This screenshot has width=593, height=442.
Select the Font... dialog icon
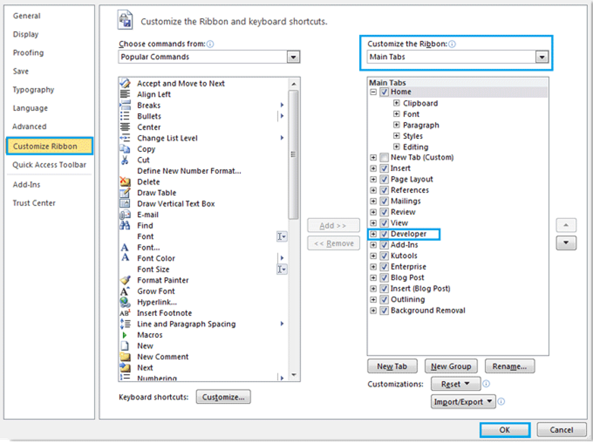(125, 248)
